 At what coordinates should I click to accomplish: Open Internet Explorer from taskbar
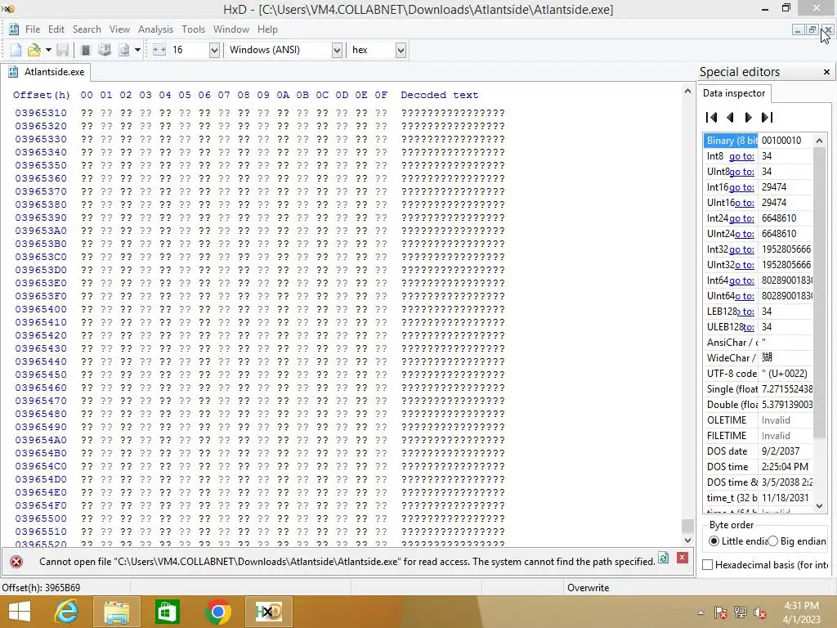tap(66, 612)
